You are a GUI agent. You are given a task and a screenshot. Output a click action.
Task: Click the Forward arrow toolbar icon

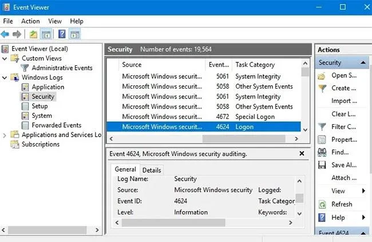17,34
